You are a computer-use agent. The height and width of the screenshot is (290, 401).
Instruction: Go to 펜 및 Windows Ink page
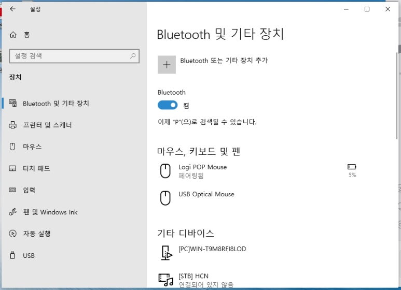[x=50, y=212]
